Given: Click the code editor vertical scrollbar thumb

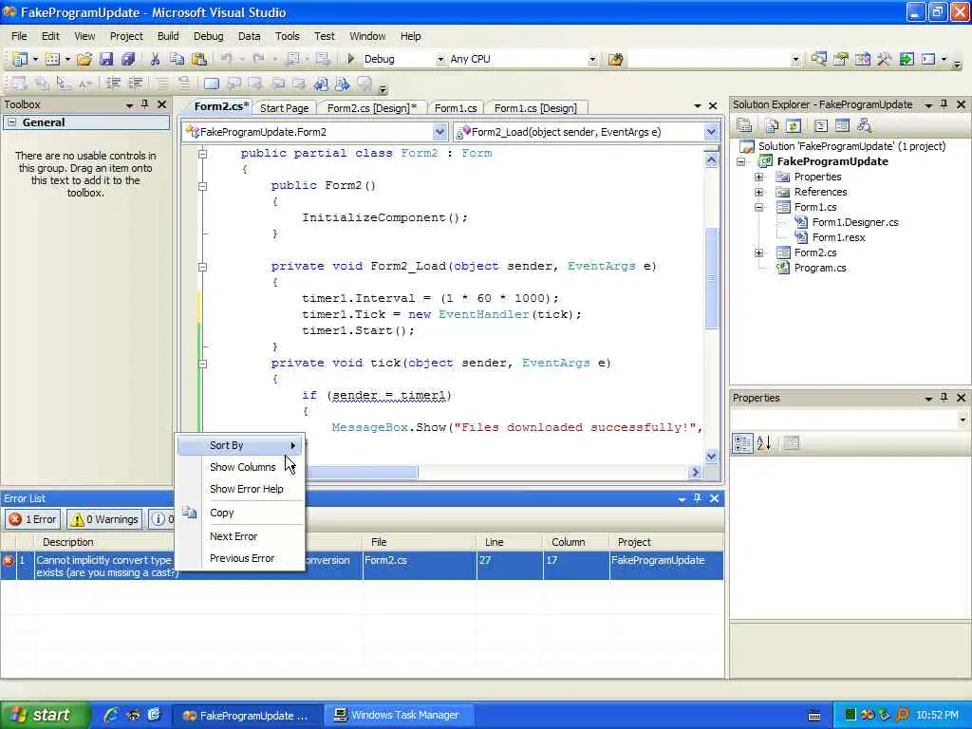Looking at the screenshot, I should [711, 278].
